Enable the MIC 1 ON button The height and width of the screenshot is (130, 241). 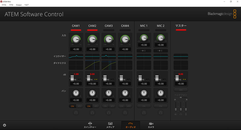(144, 106)
